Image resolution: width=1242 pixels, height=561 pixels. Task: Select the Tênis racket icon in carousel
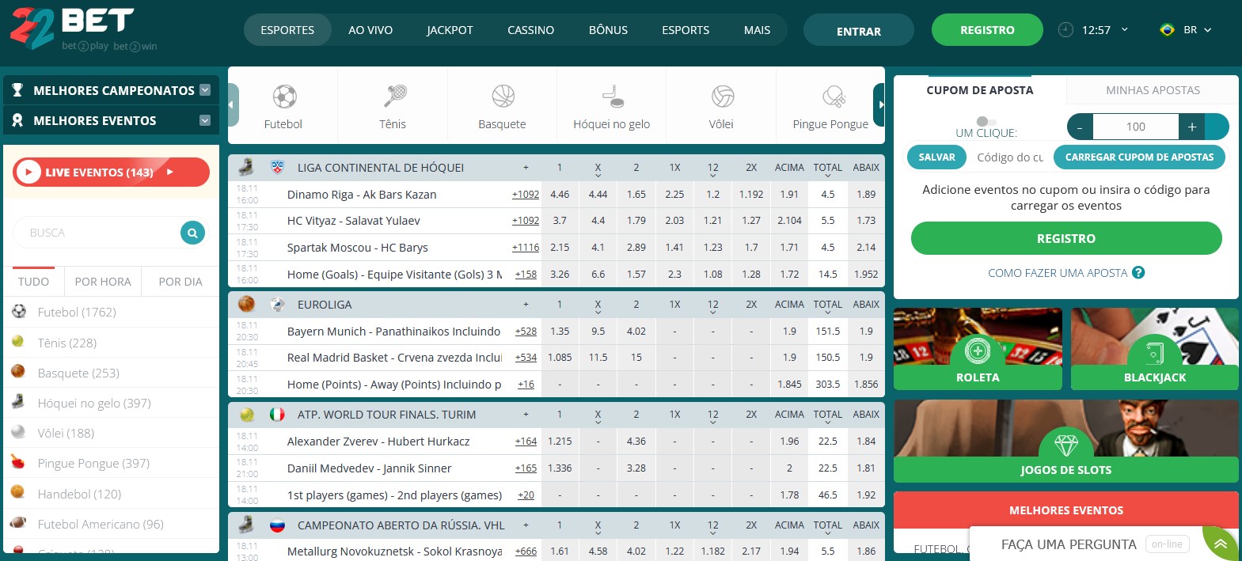click(394, 97)
